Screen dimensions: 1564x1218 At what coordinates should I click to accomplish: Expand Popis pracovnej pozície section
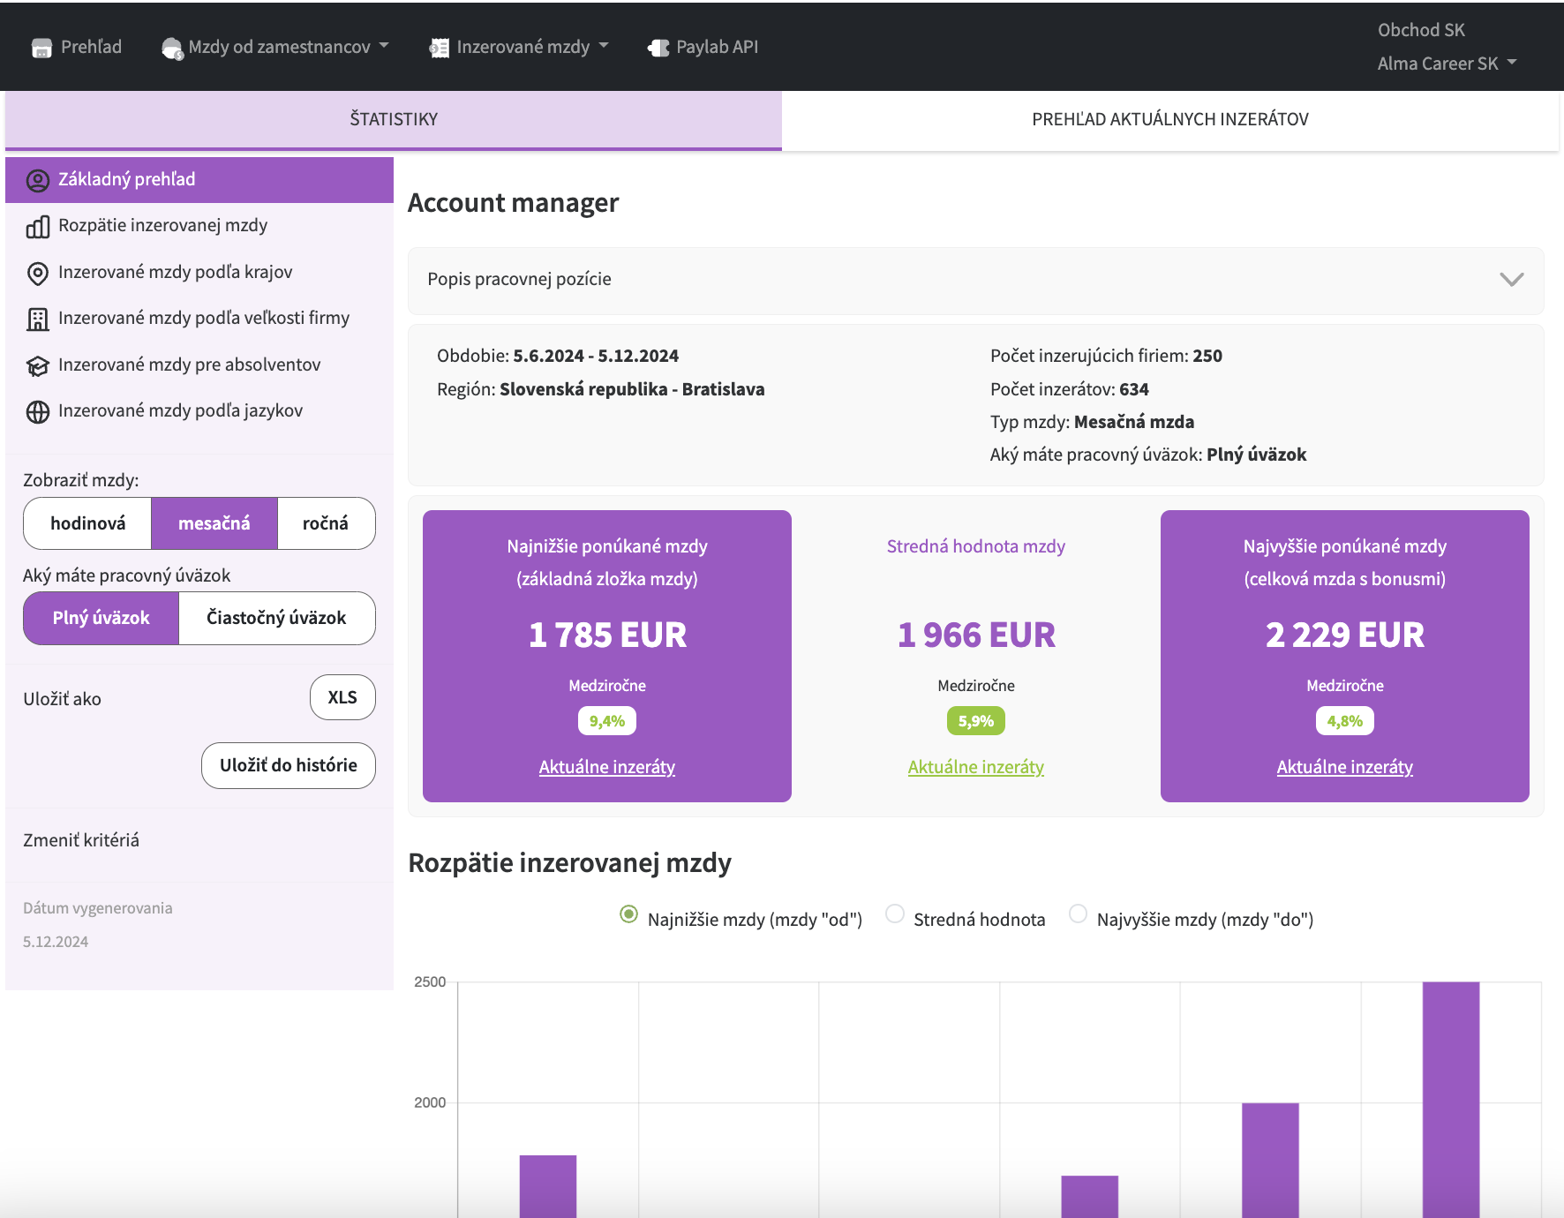point(975,280)
